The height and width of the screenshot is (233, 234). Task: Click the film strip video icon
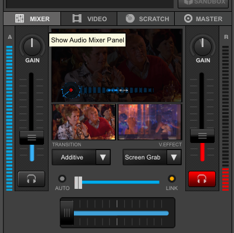77,18
